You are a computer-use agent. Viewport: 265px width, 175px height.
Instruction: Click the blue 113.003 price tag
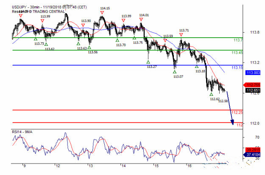pyautogui.click(x=253, y=73)
